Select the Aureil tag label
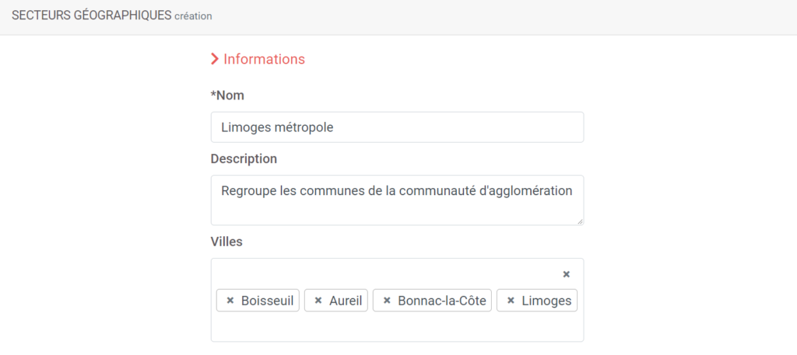Image resolution: width=797 pixels, height=355 pixels. (x=346, y=301)
